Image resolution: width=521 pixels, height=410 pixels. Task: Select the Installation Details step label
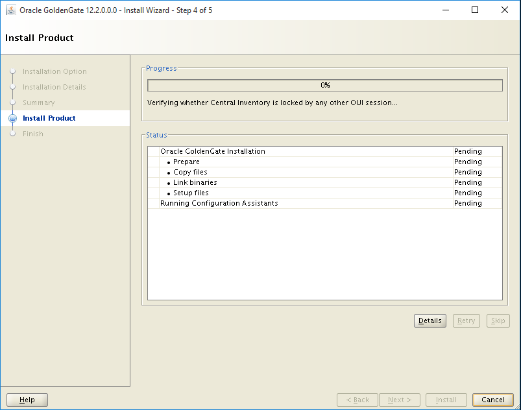pyautogui.click(x=55, y=87)
